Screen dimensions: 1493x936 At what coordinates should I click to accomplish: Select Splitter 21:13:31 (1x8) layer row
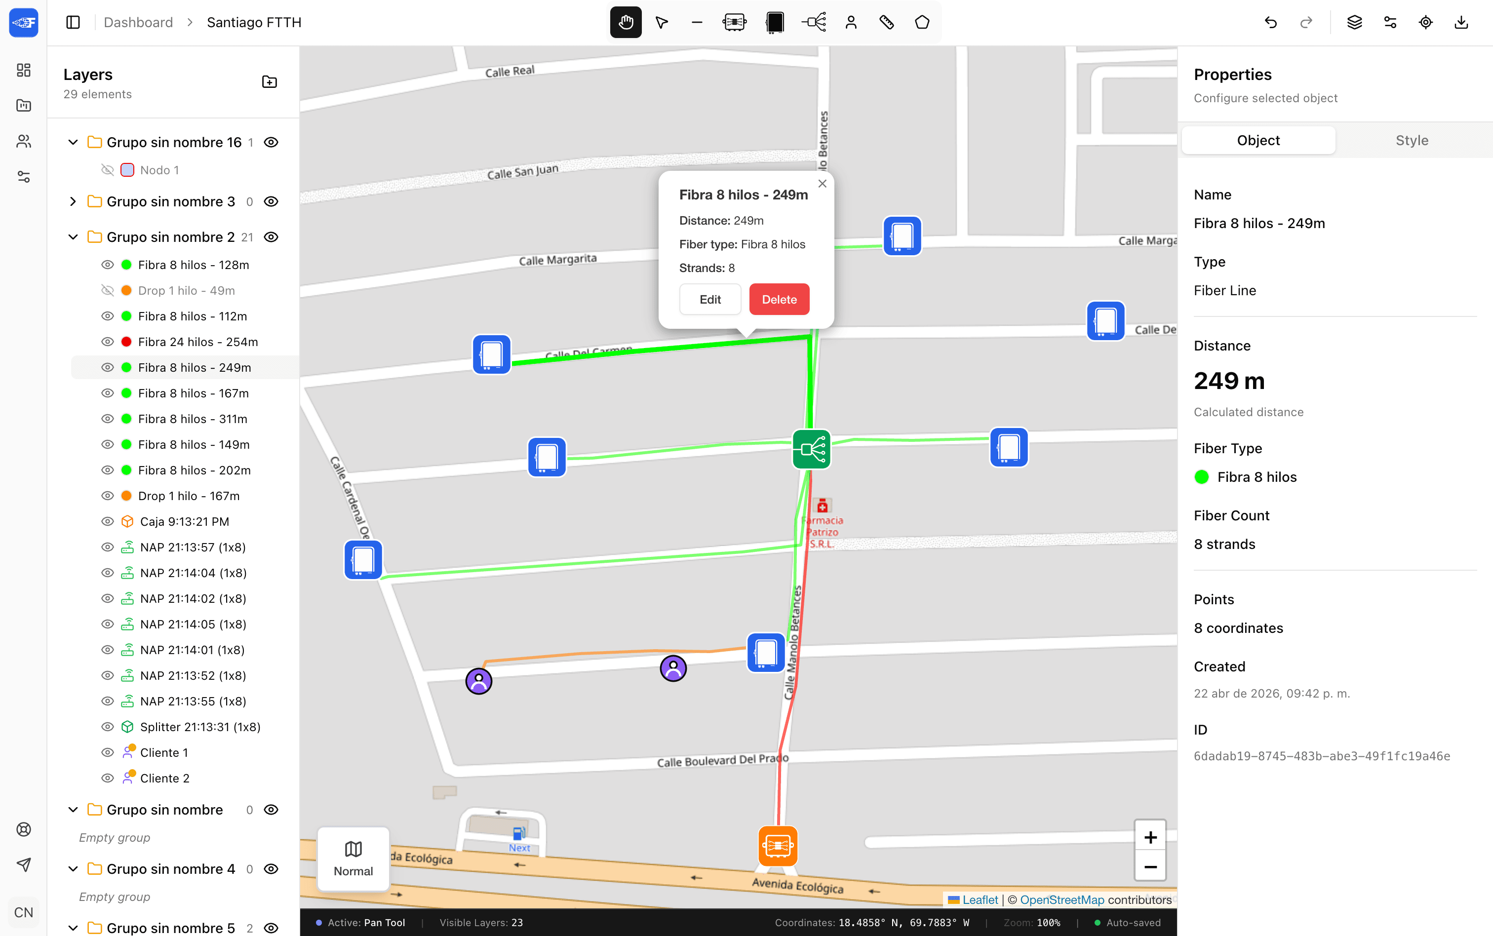[185, 727]
